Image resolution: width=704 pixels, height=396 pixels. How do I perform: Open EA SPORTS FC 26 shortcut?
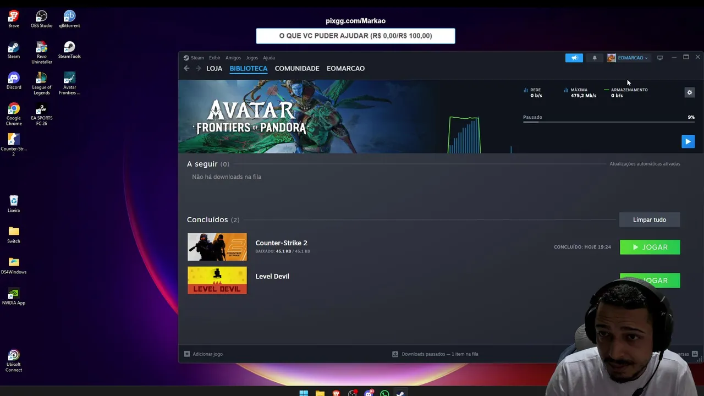[x=42, y=114]
